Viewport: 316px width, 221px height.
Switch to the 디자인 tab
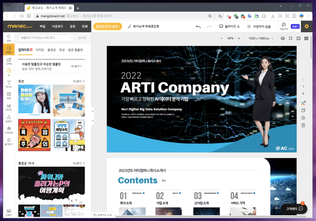tap(40, 50)
